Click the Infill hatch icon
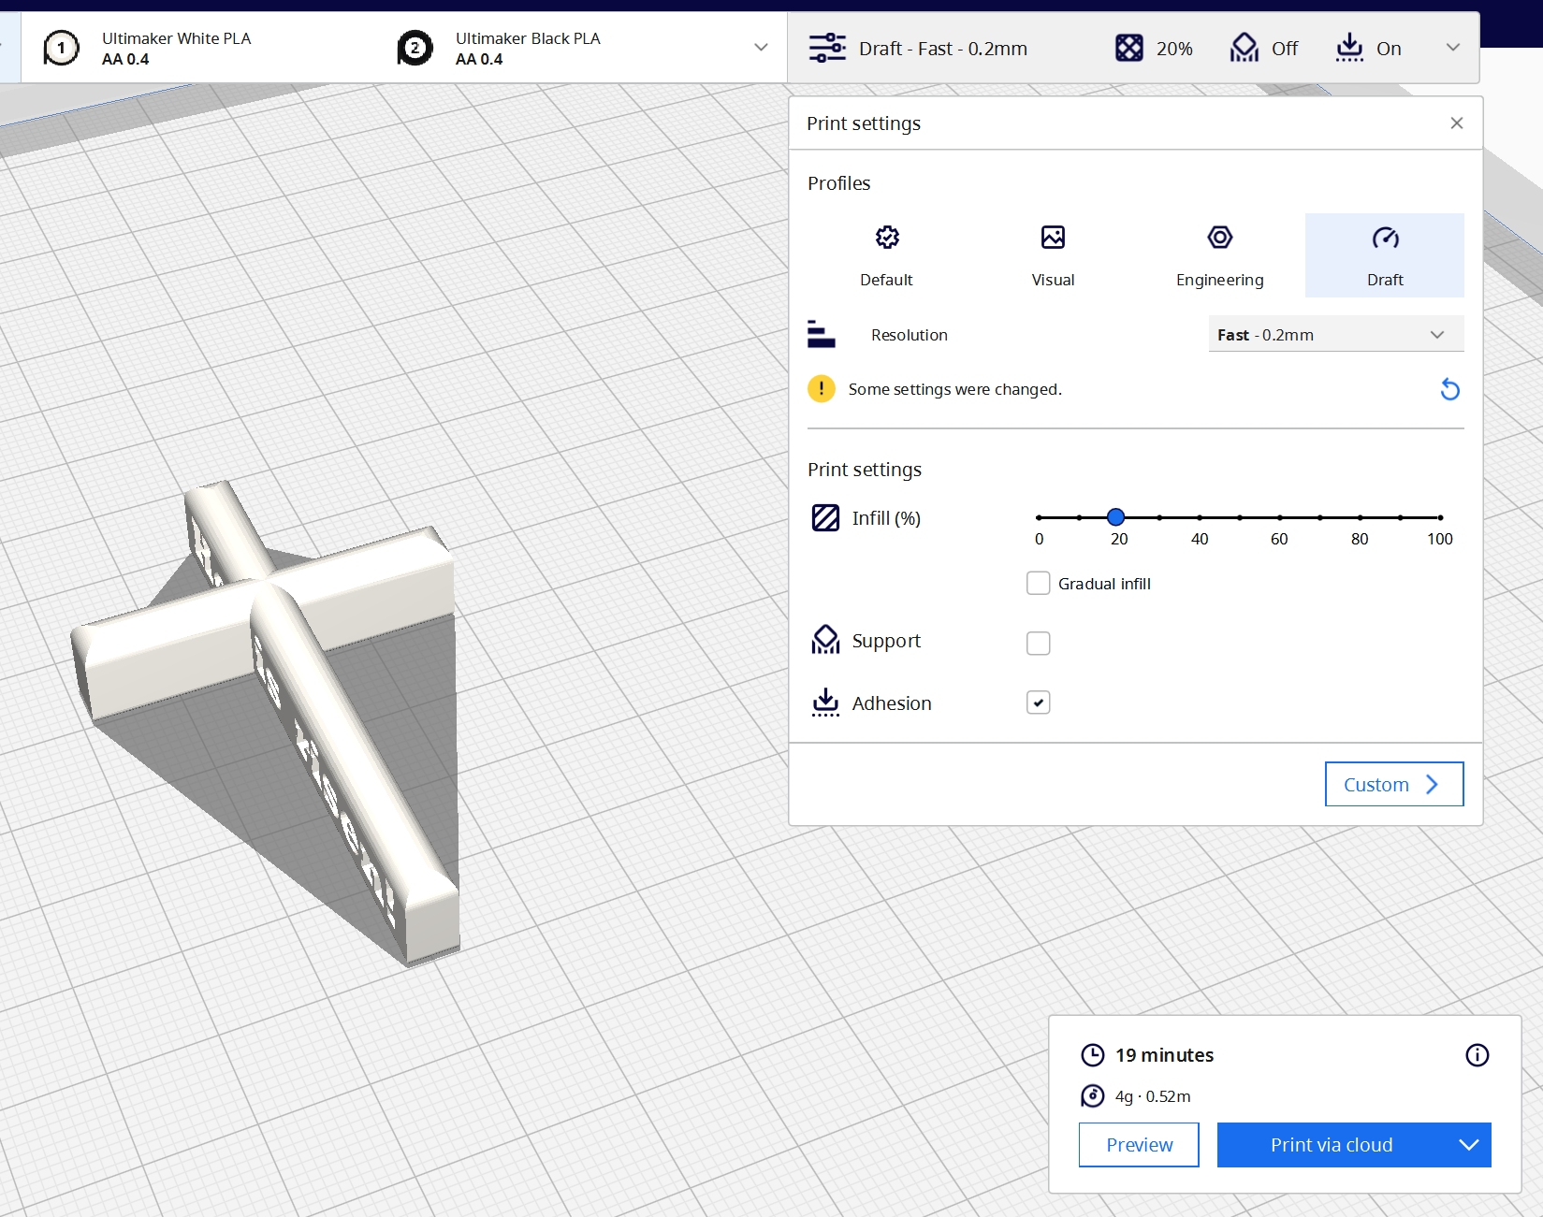 pyautogui.click(x=825, y=517)
